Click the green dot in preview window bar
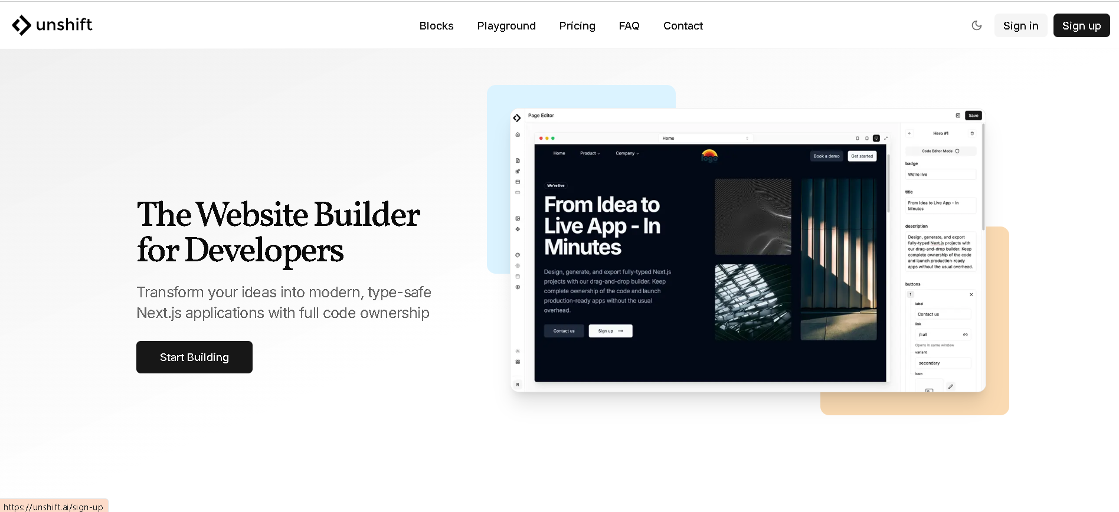Image resolution: width=1119 pixels, height=512 pixels. [x=553, y=138]
